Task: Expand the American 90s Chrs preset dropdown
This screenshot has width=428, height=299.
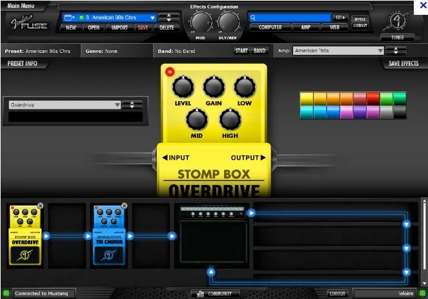Action: pyautogui.click(x=152, y=17)
